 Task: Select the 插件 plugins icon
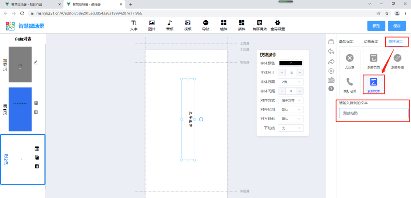pyautogui.click(x=242, y=25)
